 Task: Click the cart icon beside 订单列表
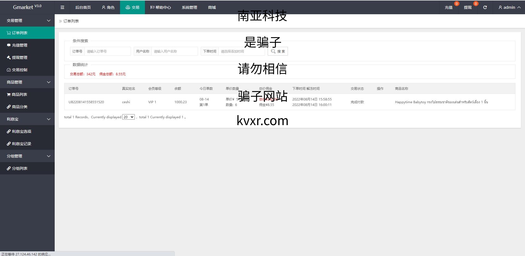pyautogui.click(x=9, y=33)
